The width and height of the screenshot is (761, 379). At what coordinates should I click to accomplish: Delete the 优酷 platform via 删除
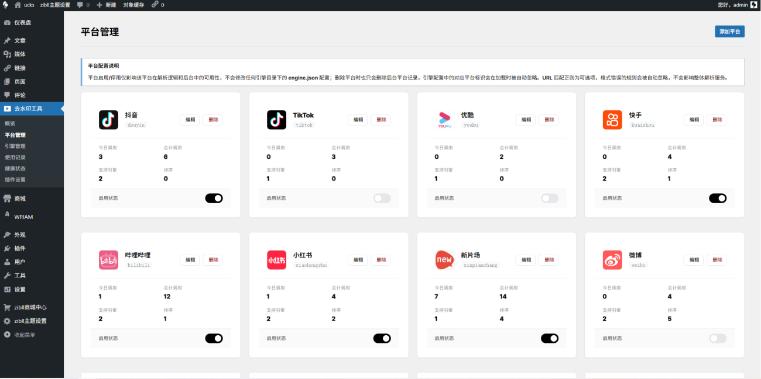coord(549,120)
